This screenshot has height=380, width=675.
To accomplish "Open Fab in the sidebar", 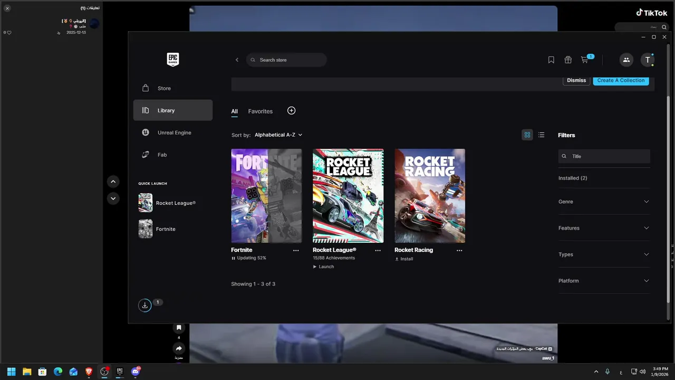I will (173, 155).
